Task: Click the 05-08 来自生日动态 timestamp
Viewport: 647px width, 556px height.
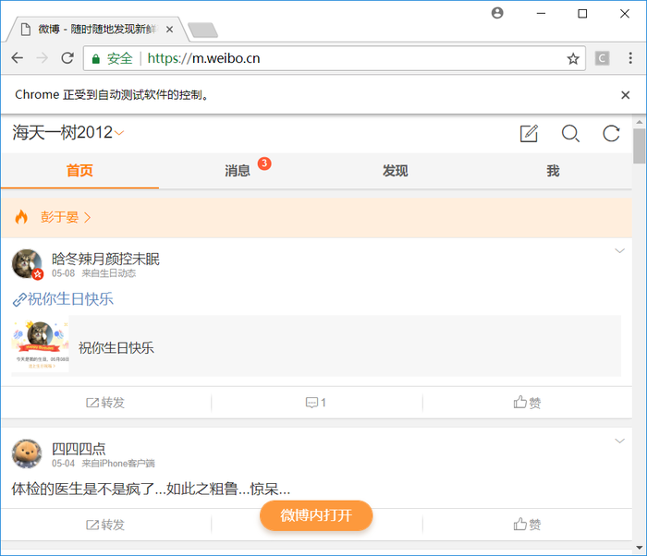Action: pyautogui.click(x=93, y=273)
